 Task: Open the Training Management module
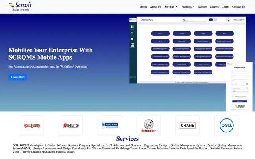(203, 56)
